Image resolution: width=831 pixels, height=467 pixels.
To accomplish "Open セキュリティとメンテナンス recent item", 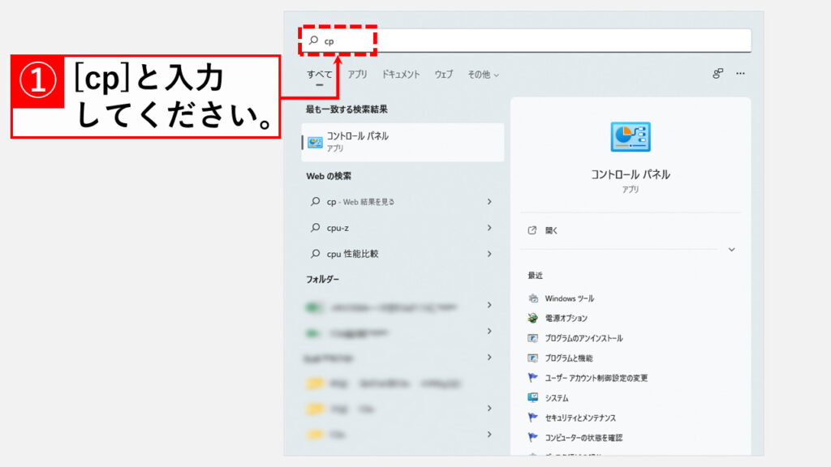I will [x=579, y=418].
